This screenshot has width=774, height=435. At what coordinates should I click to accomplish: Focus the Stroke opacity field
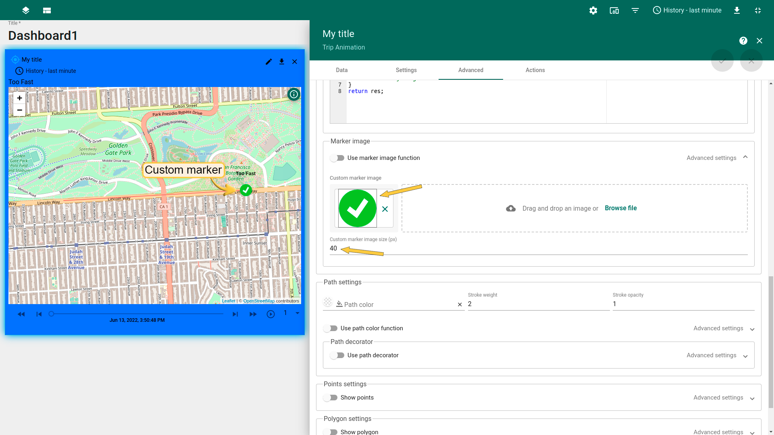point(683,304)
